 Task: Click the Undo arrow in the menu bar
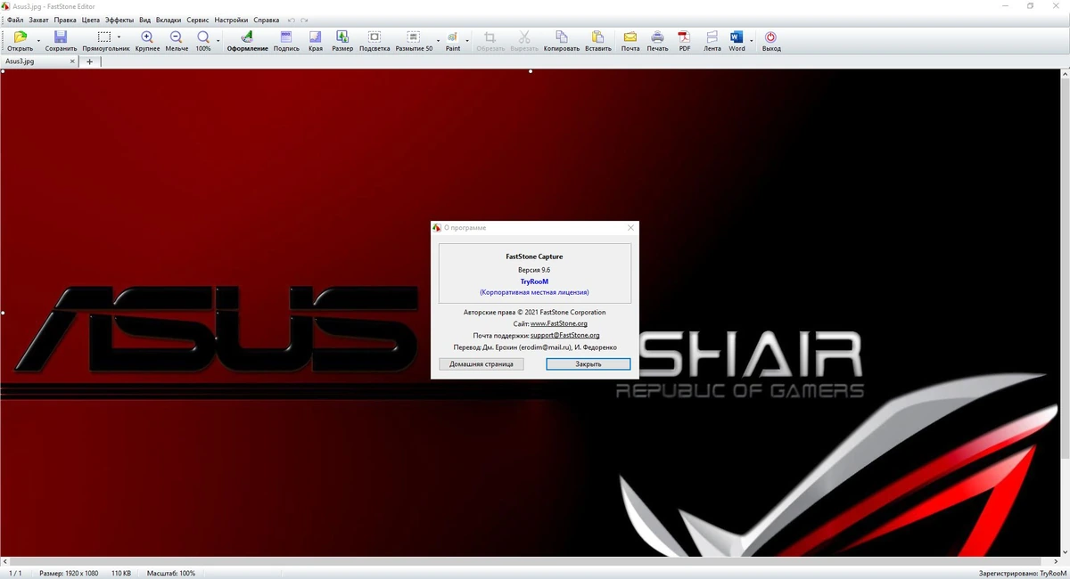click(291, 20)
